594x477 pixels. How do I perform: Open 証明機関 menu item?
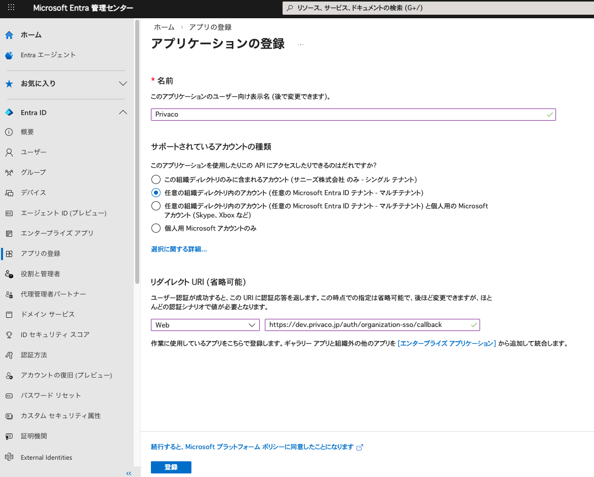[34, 436]
